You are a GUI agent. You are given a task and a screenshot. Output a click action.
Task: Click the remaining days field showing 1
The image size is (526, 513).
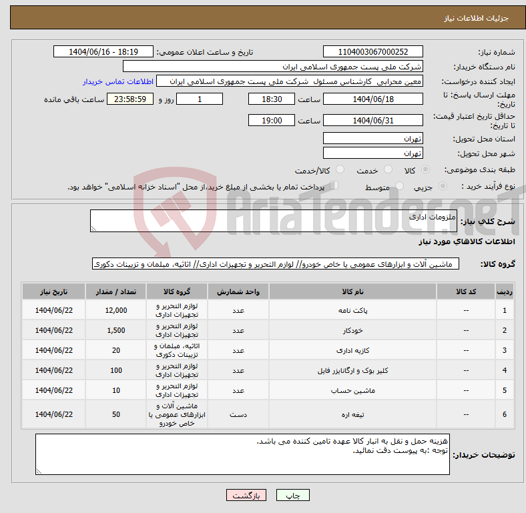point(200,99)
